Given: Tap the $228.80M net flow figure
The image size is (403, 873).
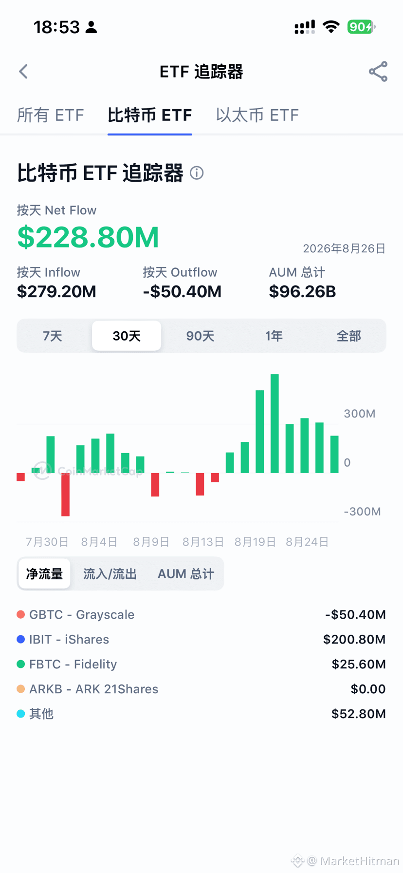Looking at the screenshot, I should click(x=88, y=237).
